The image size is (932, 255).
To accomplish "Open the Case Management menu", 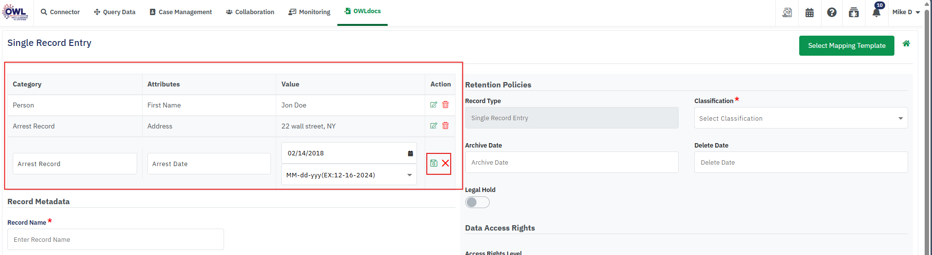I will (181, 12).
